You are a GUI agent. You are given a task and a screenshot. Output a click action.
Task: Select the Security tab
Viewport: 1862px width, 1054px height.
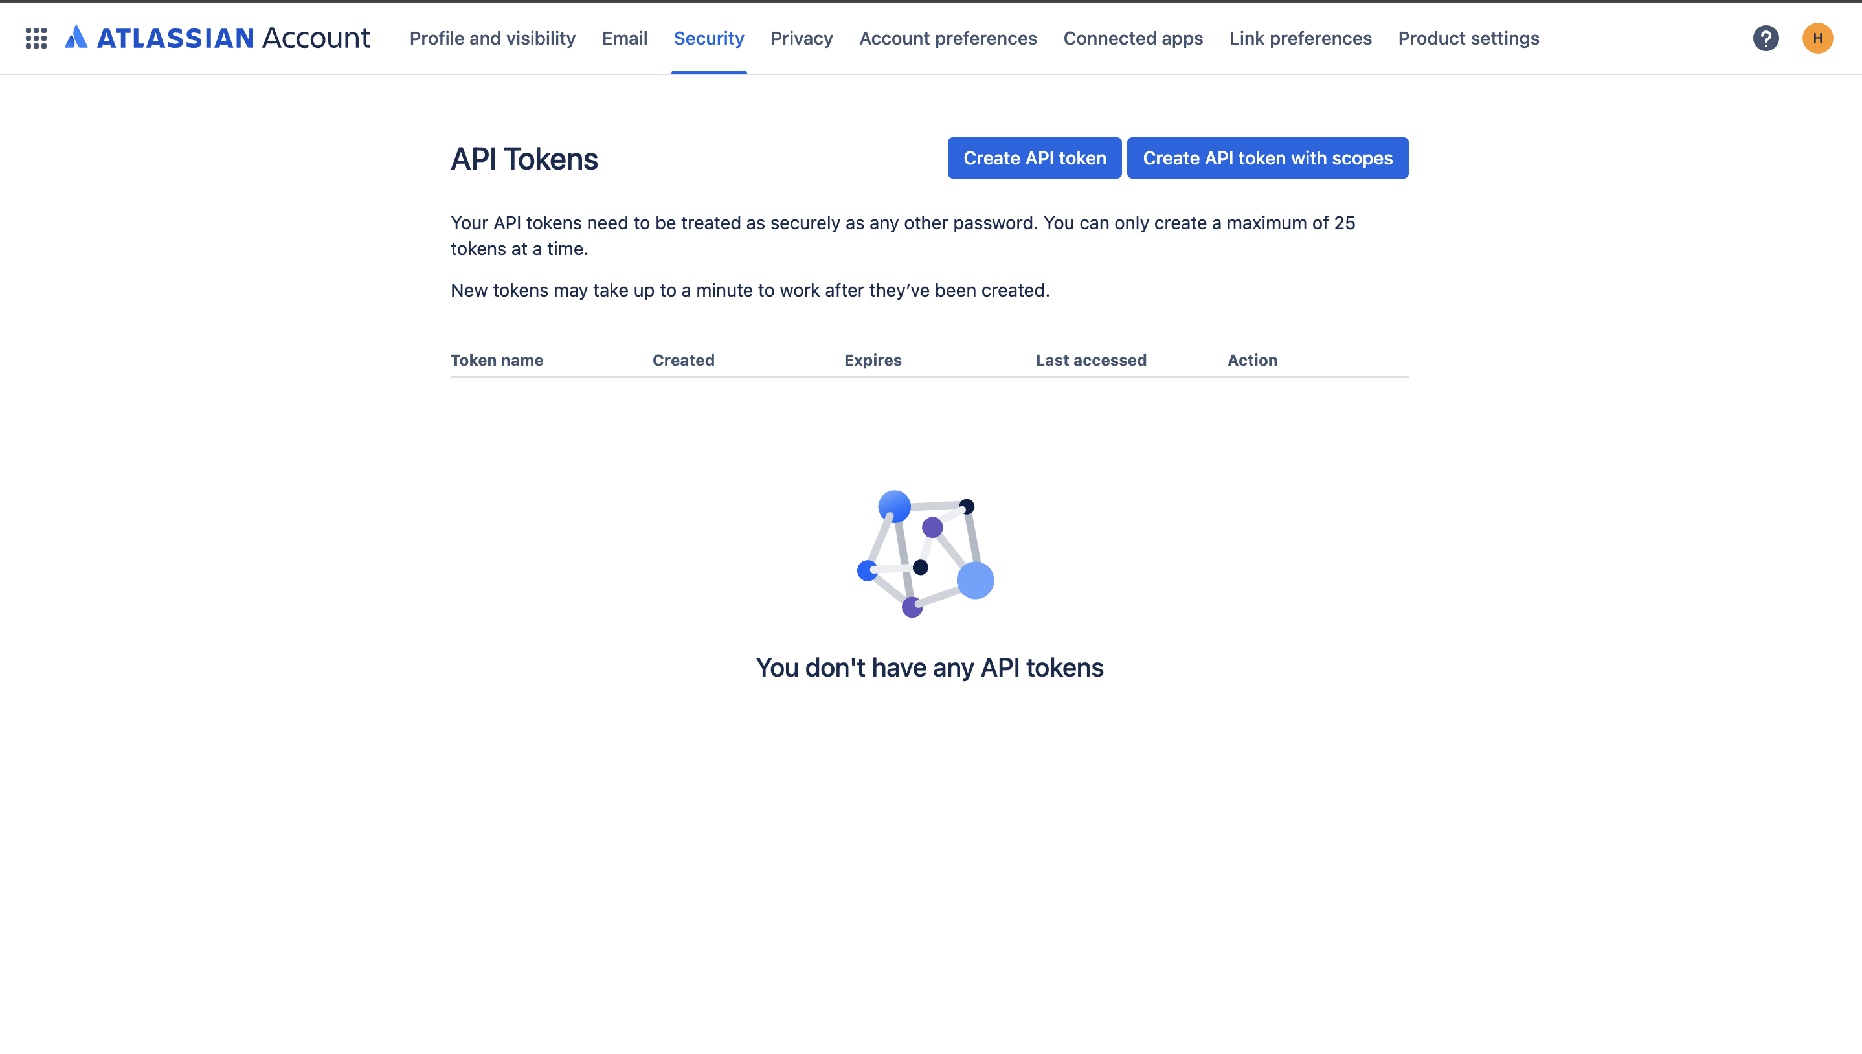pyautogui.click(x=708, y=38)
